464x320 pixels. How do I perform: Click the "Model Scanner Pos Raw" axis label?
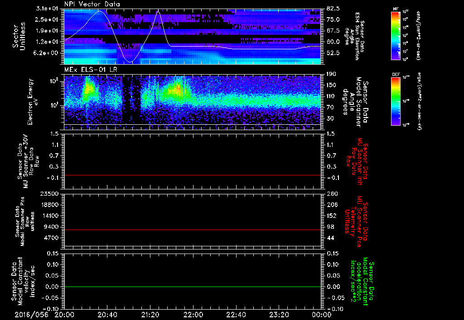(x=24, y=221)
